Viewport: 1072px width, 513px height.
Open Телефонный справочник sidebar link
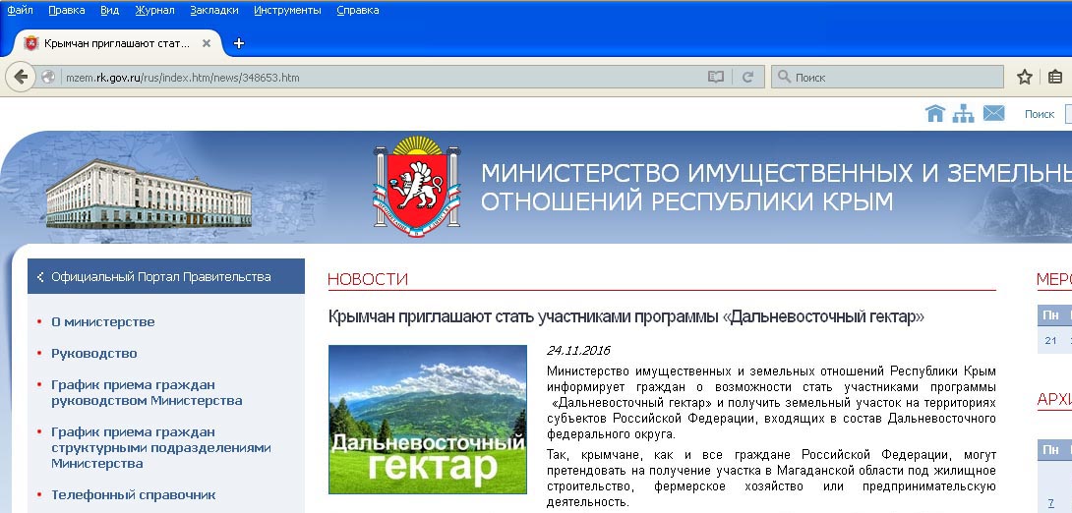pos(134,494)
